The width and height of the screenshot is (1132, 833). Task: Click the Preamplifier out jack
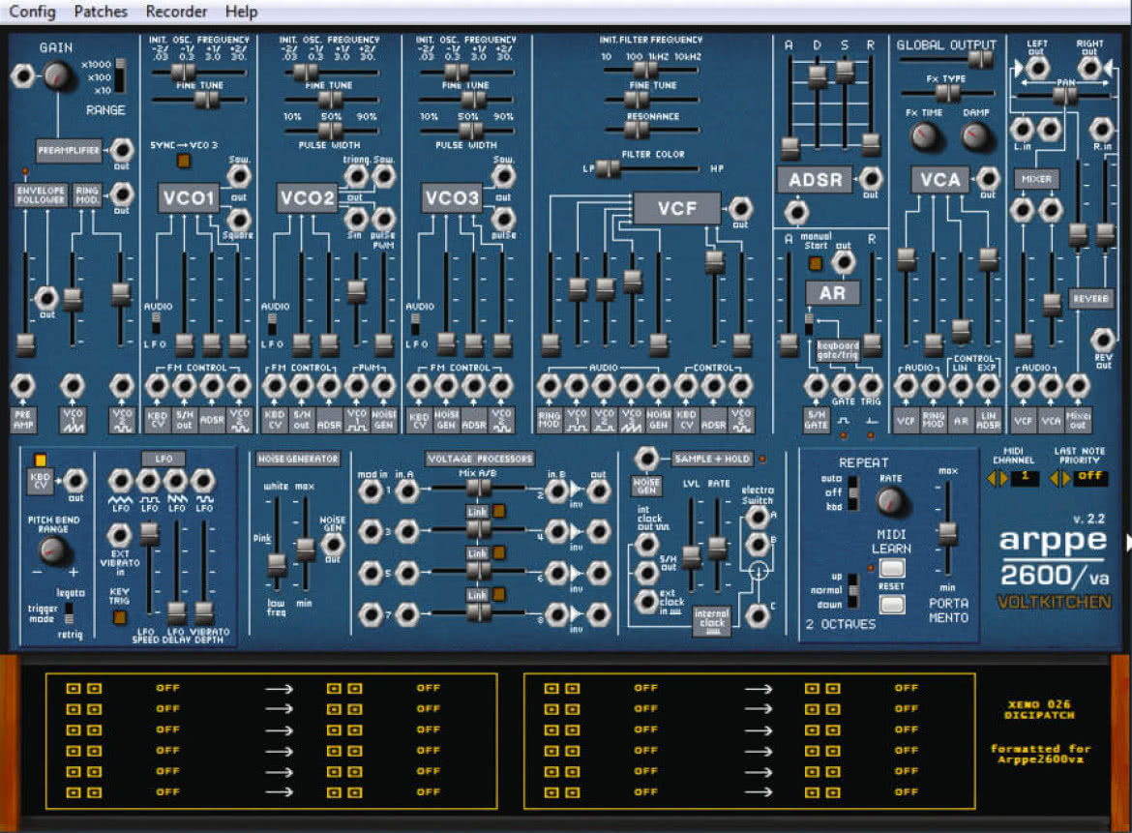(121, 149)
